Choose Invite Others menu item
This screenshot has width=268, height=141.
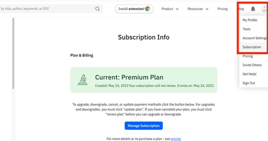coord(252,65)
